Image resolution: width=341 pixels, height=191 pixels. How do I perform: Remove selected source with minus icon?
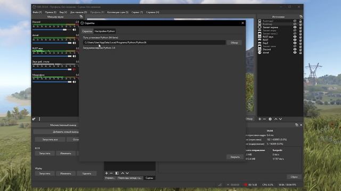point(264,119)
